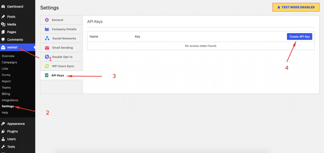Click the weMail envelope icon
The height and width of the screenshot is (153, 324).
[3, 47]
